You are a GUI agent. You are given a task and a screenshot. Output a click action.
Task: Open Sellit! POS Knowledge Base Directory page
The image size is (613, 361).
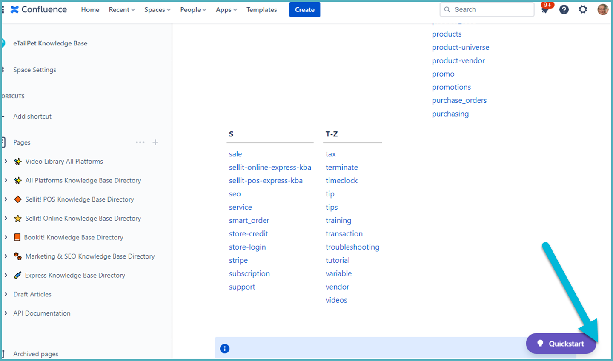pyautogui.click(x=80, y=199)
